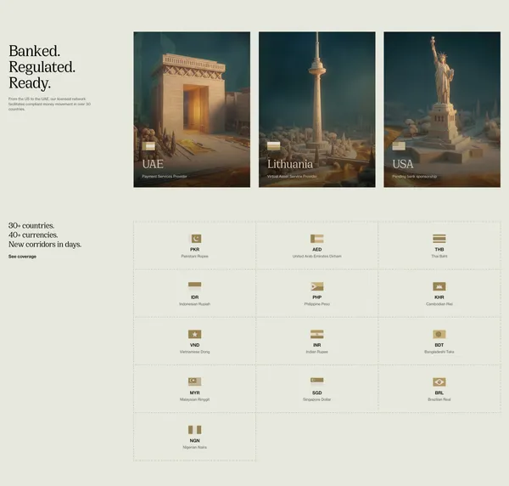This screenshot has width=509, height=486.
Task: Click the BRL currency code
Action: (439, 393)
